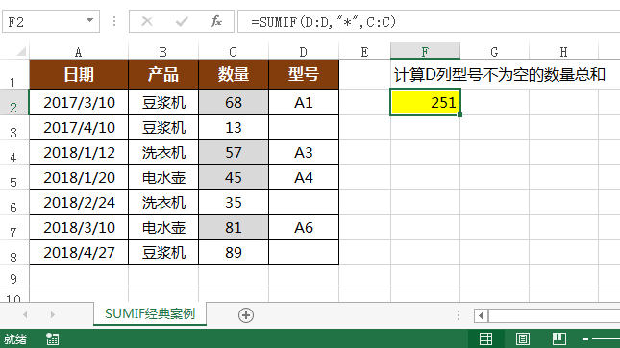
Task: Click into the formula bar SUMIF formula
Action: click(x=429, y=21)
